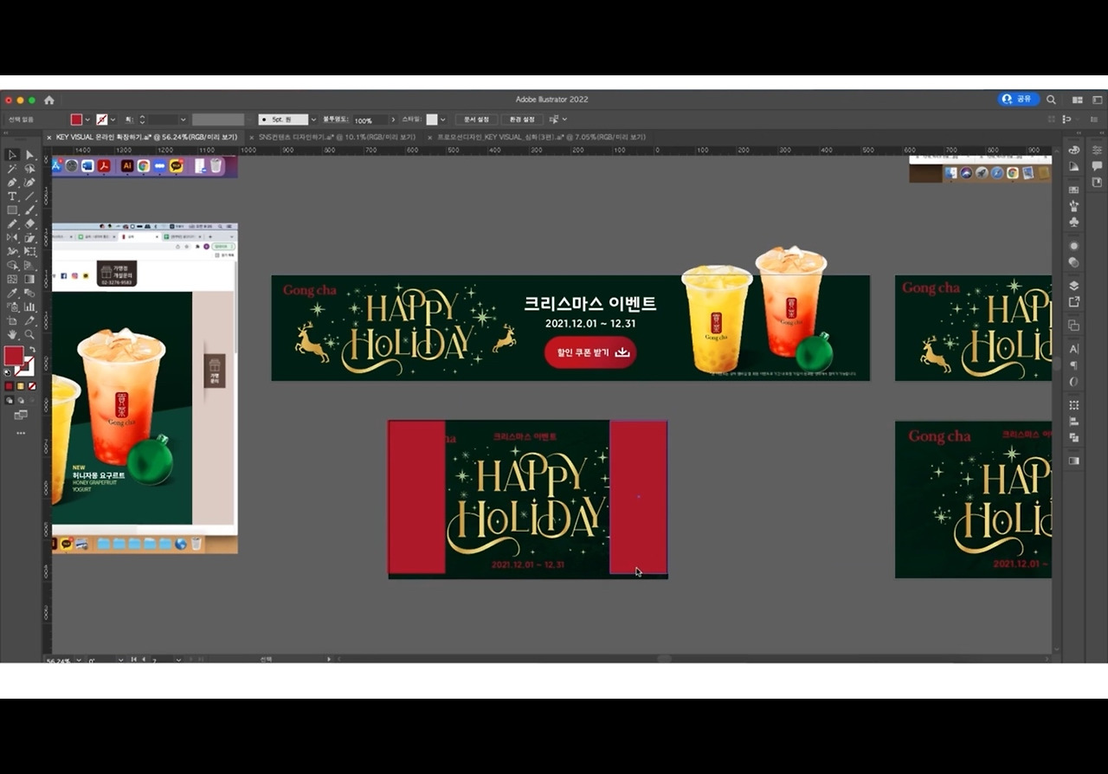Activate the Zoom tool

29,334
